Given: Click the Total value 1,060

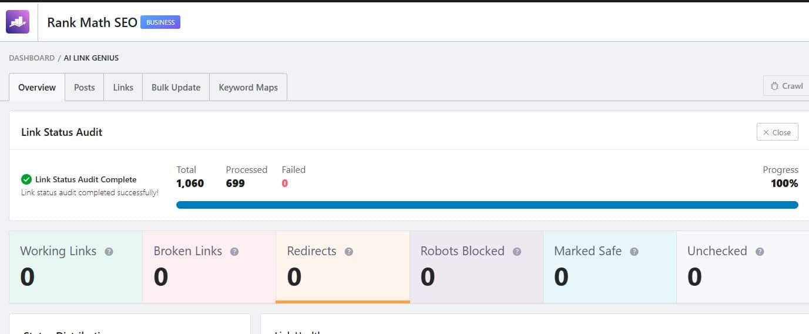Looking at the screenshot, I should coord(190,183).
